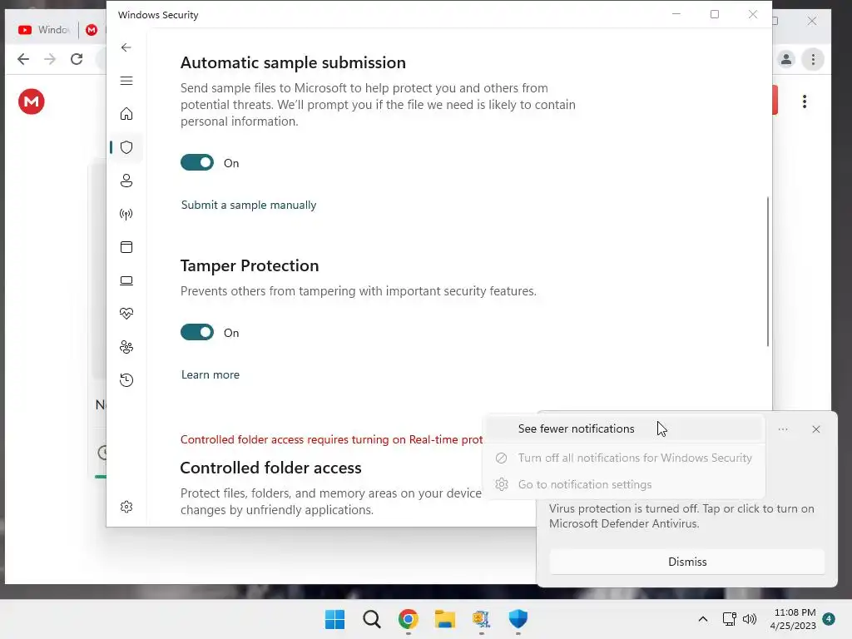
Task: Reload the page in Chrome
Action: tap(77, 59)
